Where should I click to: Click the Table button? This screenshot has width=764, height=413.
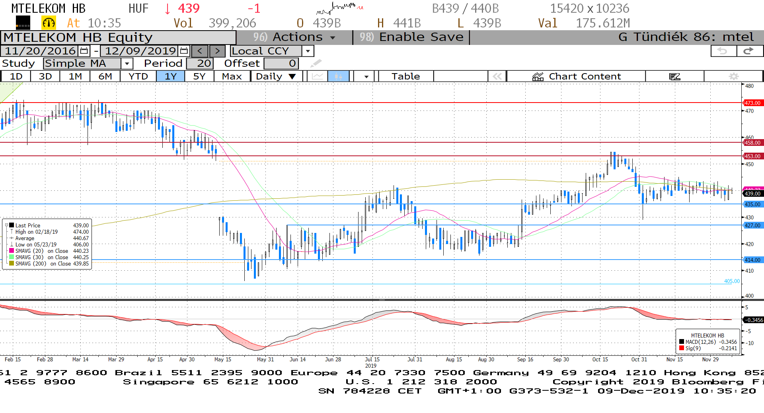[405, 76]
